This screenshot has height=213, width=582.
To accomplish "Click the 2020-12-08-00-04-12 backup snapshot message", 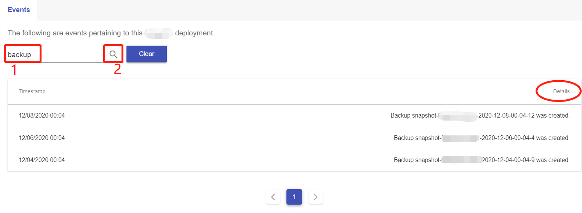I will [480, 115].
